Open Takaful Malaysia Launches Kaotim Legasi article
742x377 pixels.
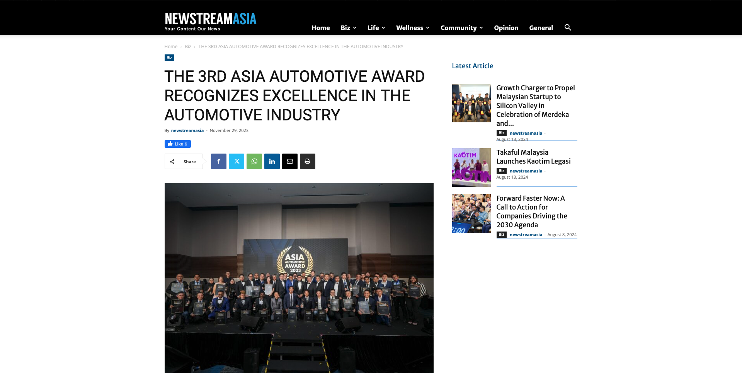pyautogui.click(x=533, y=157)
